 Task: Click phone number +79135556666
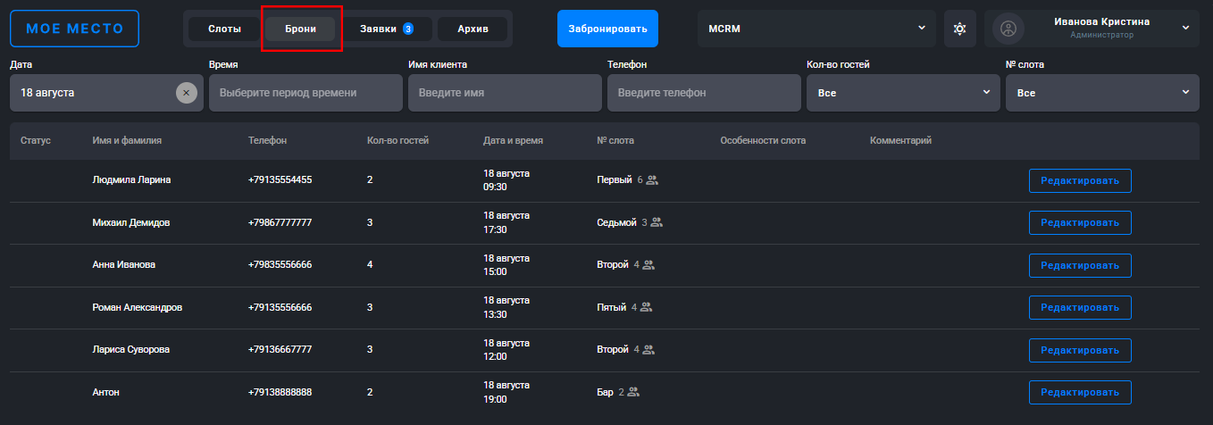pyautogui.click(x=280, y=307)
